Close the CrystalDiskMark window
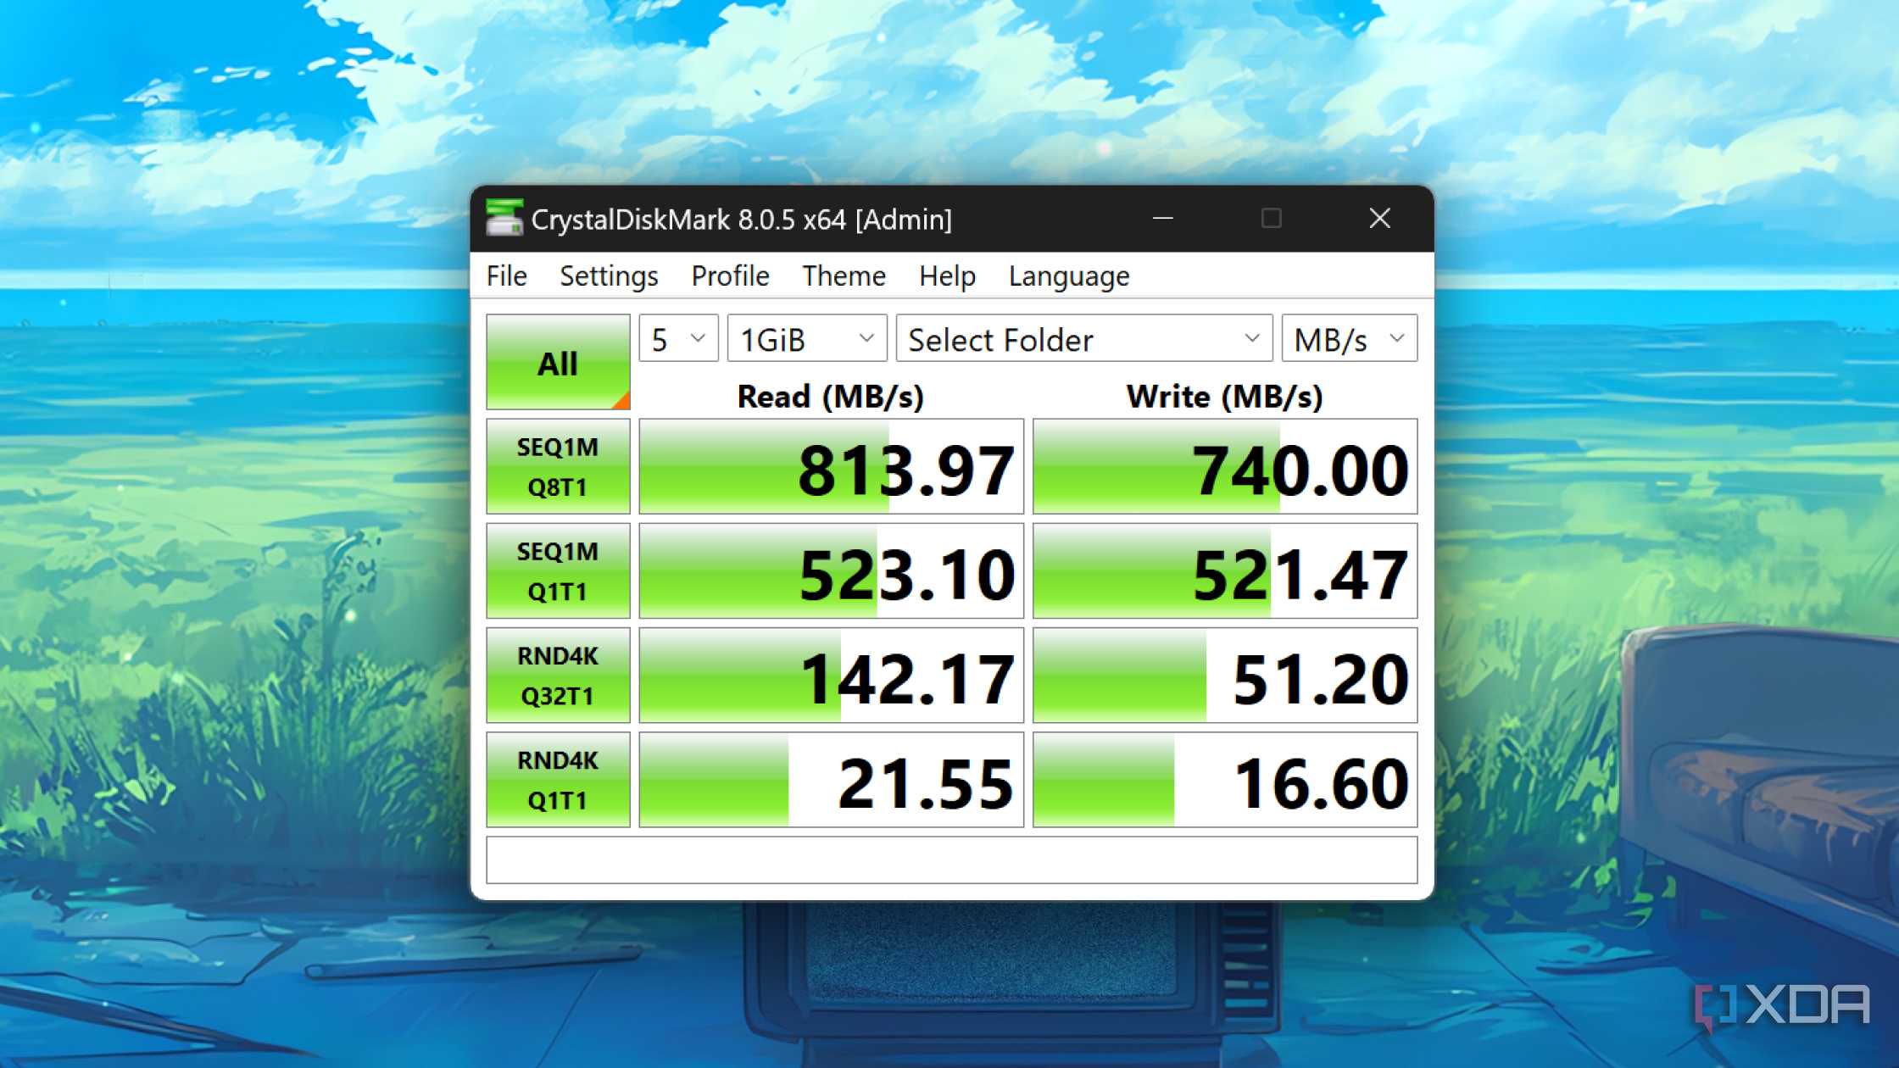This screenshot has height=1068, width=1899. click(1379, 219)
